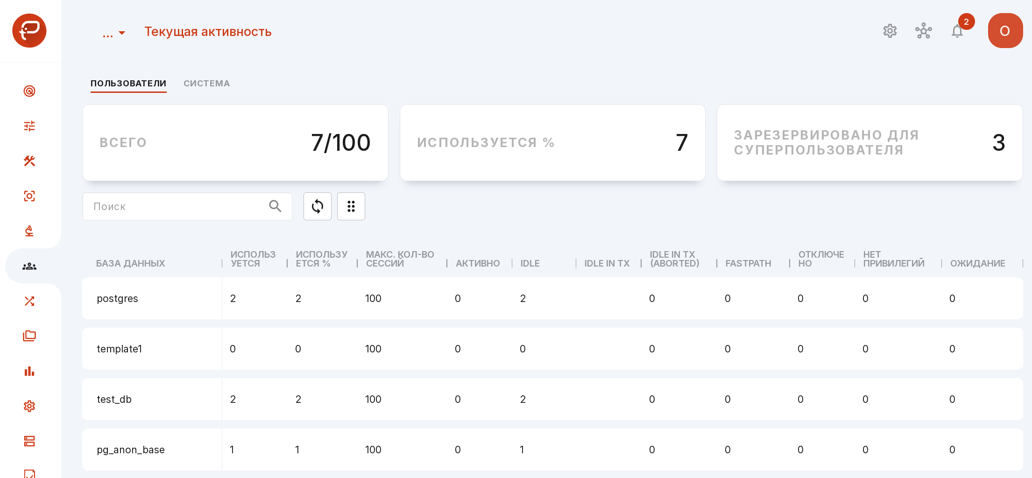Viewport: 1032px width, 478px height.
Task: Open the bar chart sidebar icon
Action: (x=29, y=371)
